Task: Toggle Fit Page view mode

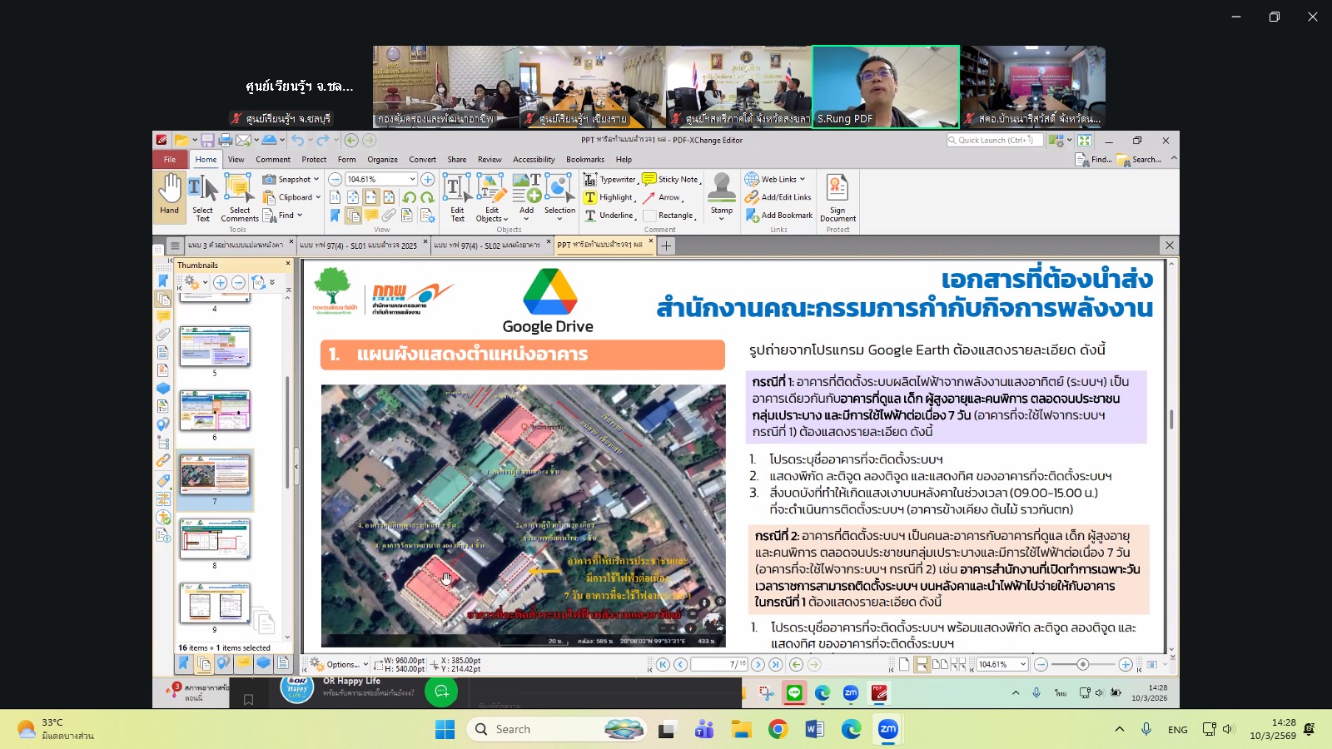Action: [x=353, y=197]
